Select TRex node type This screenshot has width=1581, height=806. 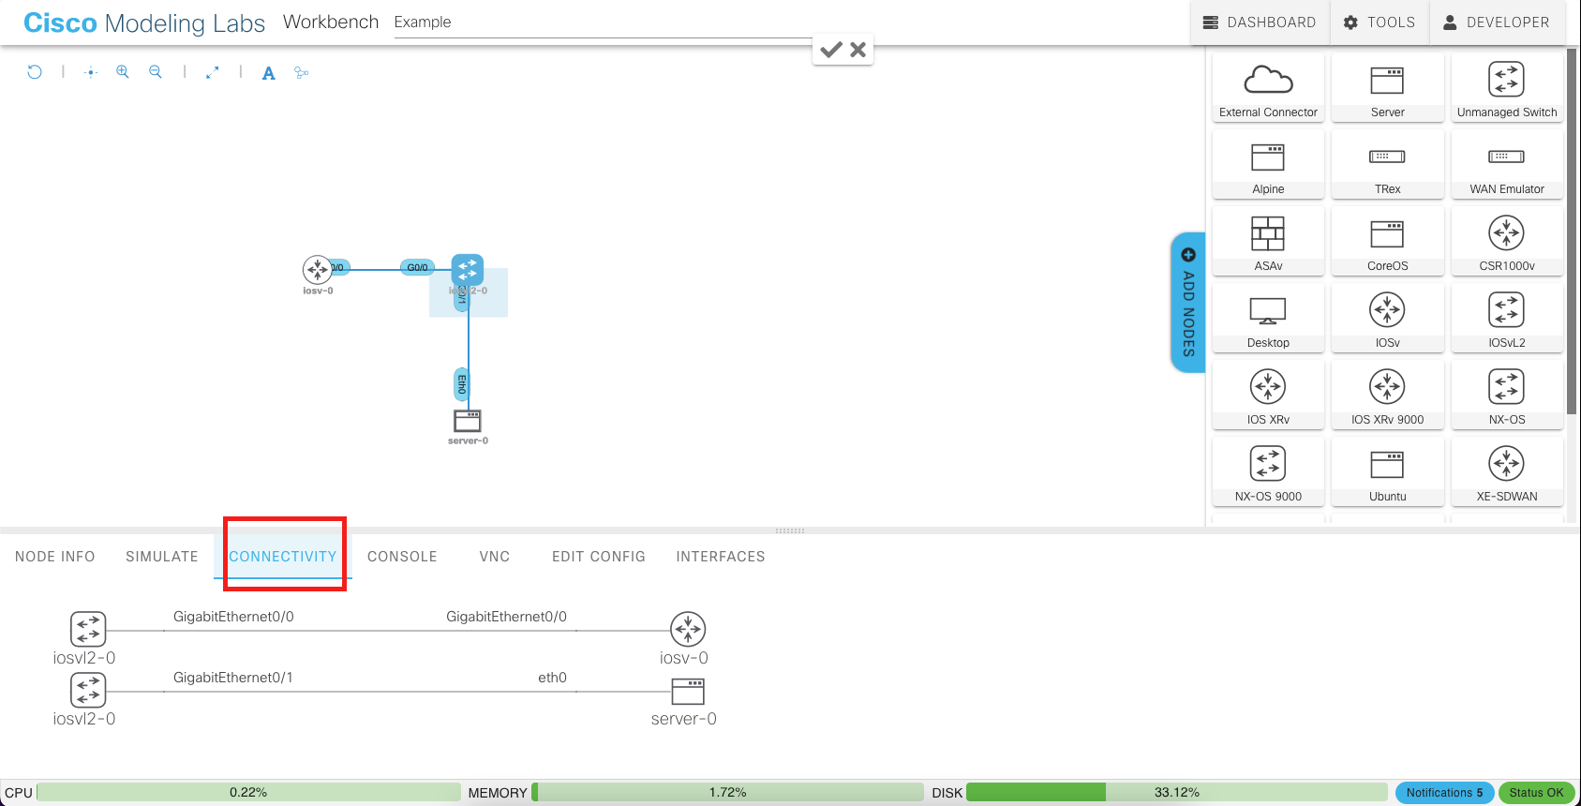coord(1387,164)
